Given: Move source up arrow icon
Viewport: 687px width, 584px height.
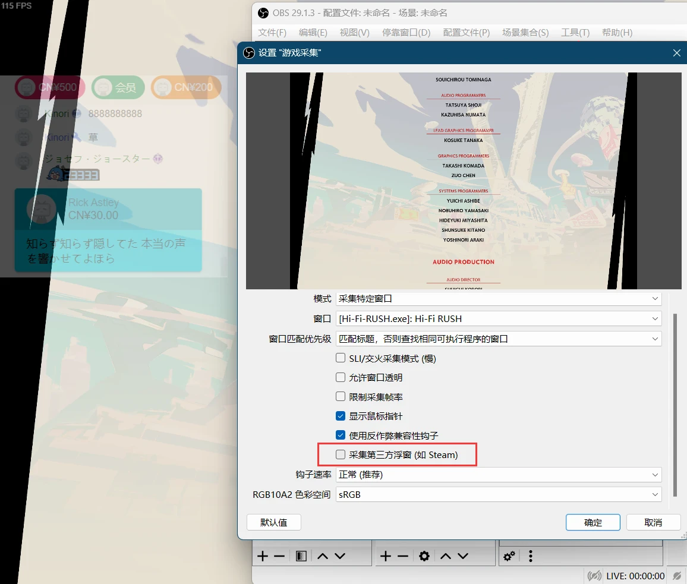Looking at the screenshot, I should coord(446,557).
